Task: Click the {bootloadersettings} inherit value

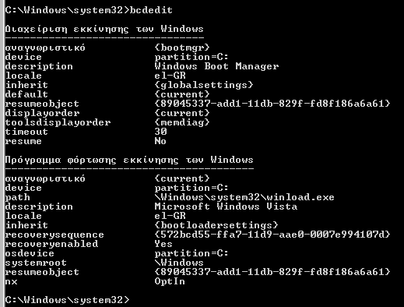Action: 216,225
